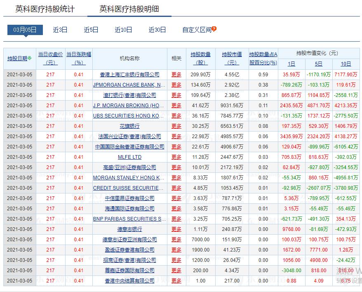Open 中国国际金融香港证券有限公司 link
The width and height of the screenshot is (362, 292).
pos(129,147)
